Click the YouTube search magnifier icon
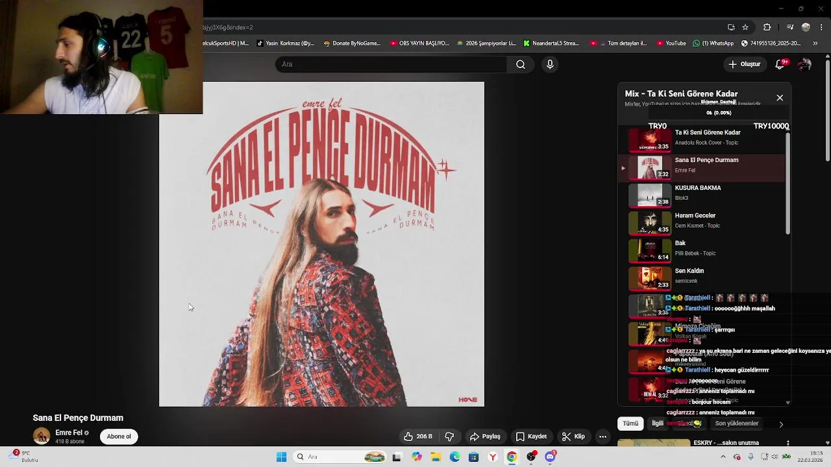 coord(521,64)
